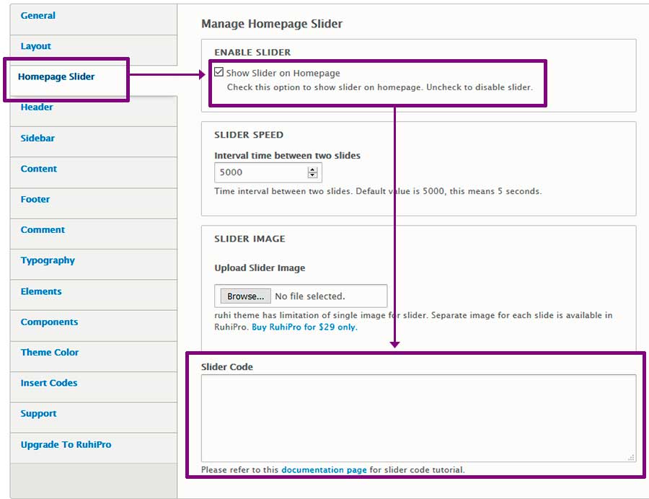Select the Components tab

49,322
